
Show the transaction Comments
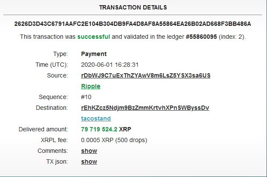point(89,151)
